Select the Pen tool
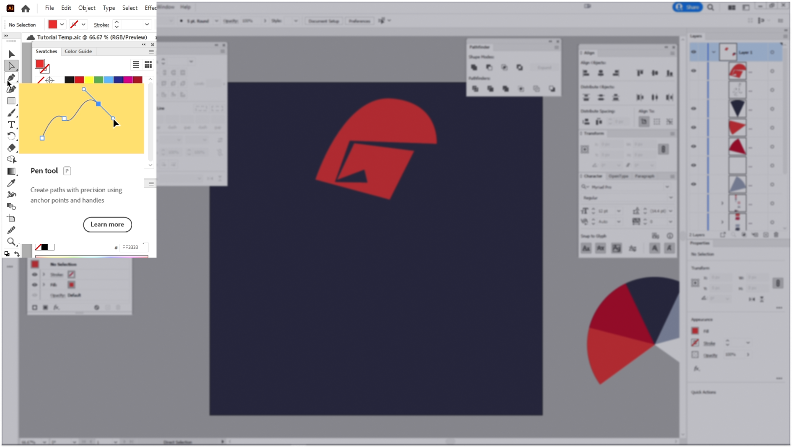792x447 pixels. (12, 77)
